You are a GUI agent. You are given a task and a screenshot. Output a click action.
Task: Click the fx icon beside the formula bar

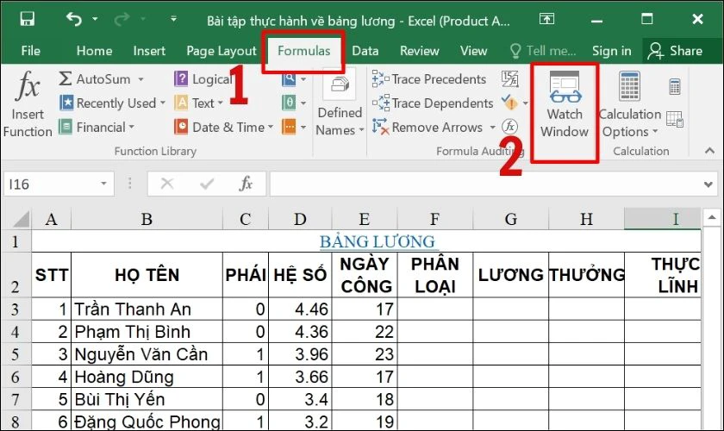point(247,184)
